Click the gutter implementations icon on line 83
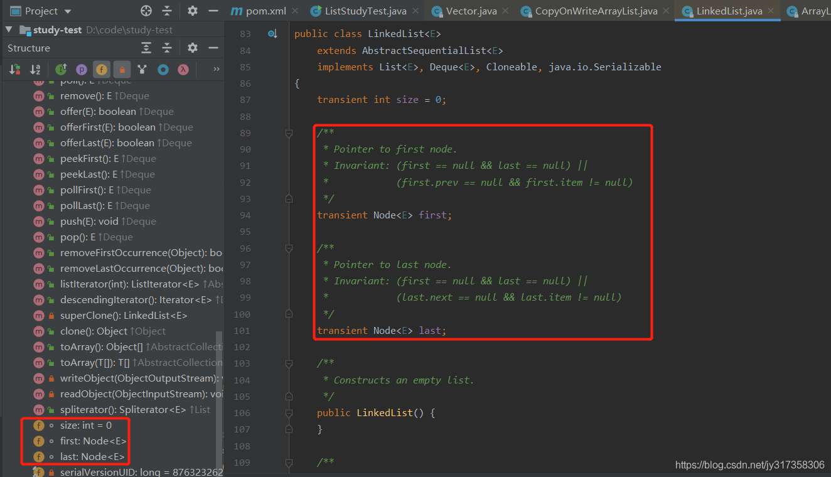831x477 pixels. (x=272, y=34)
